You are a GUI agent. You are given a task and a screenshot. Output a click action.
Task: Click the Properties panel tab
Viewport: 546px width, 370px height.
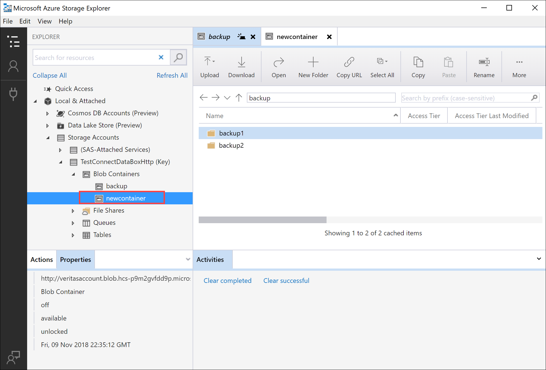click(x=75, y=259)
